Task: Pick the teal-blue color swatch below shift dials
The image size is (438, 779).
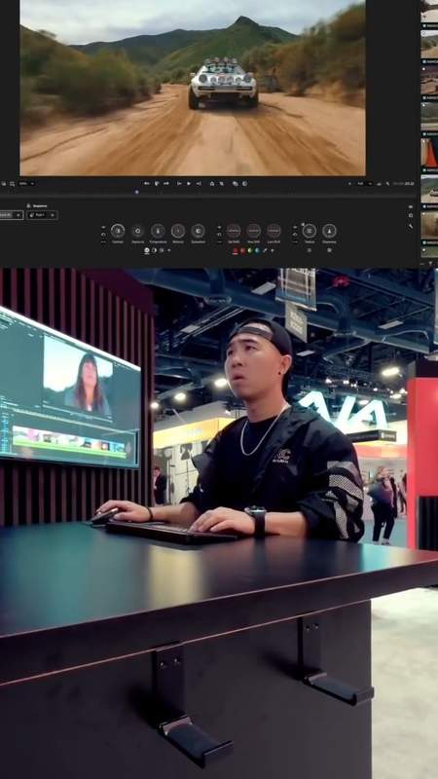Action: (x=257, y=250)
